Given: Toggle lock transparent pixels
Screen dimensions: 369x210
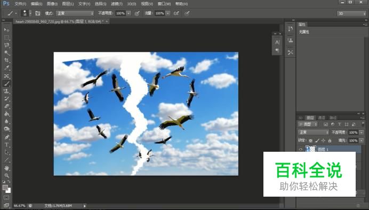Looking at the screenshot, I should point(311,141).
